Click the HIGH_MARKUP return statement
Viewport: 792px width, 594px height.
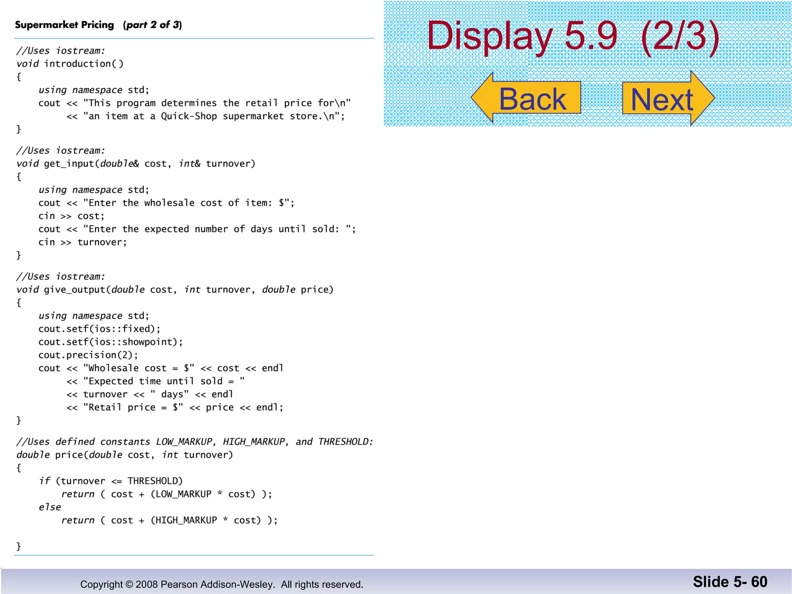(x=169, y=521)
